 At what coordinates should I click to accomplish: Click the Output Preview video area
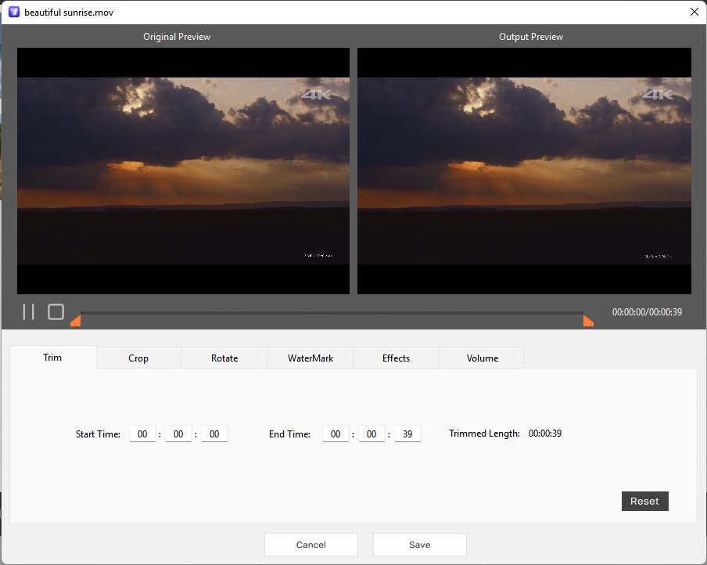[524, 171]
